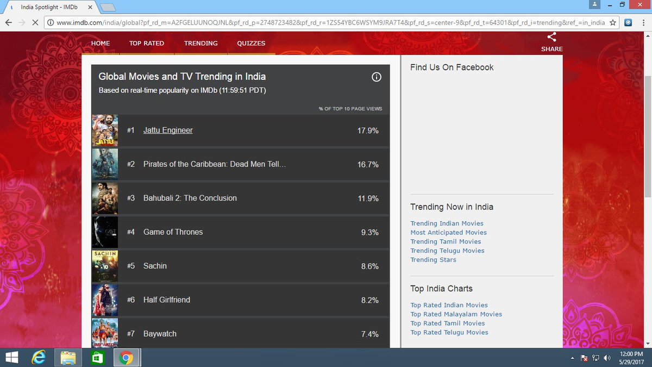Open Chrome user profile icon
652x367 pixels.
(x=595, y=4)
